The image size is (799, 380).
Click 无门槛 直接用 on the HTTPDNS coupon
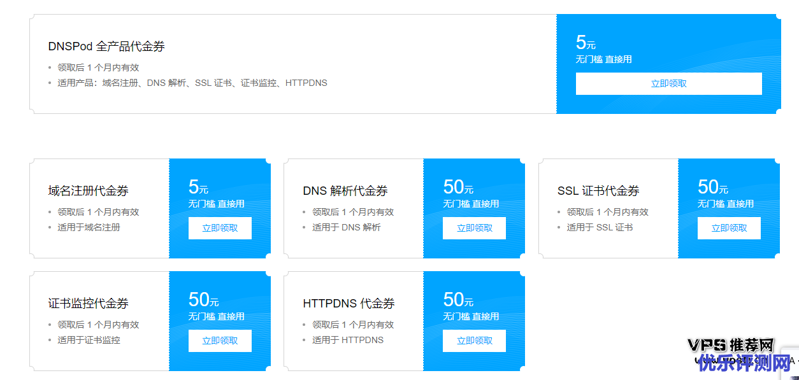point(471,316)
